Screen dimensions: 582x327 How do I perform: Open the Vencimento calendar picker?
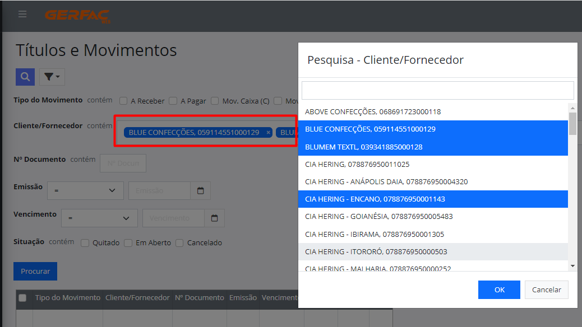215,218
